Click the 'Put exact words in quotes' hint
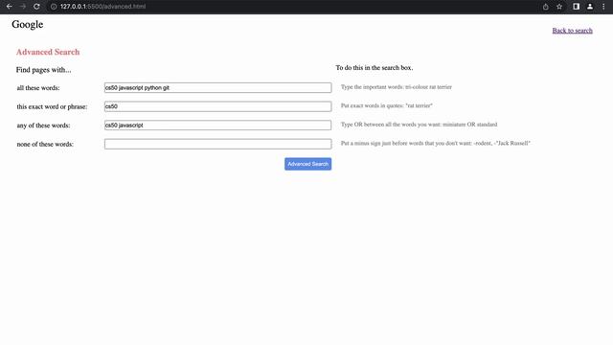 pyautogui.click(x=387, y=105)
